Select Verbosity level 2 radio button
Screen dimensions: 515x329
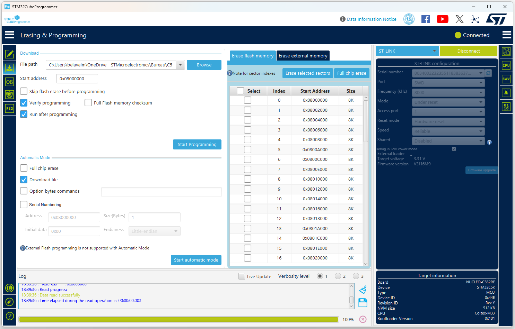click(338, 276)
